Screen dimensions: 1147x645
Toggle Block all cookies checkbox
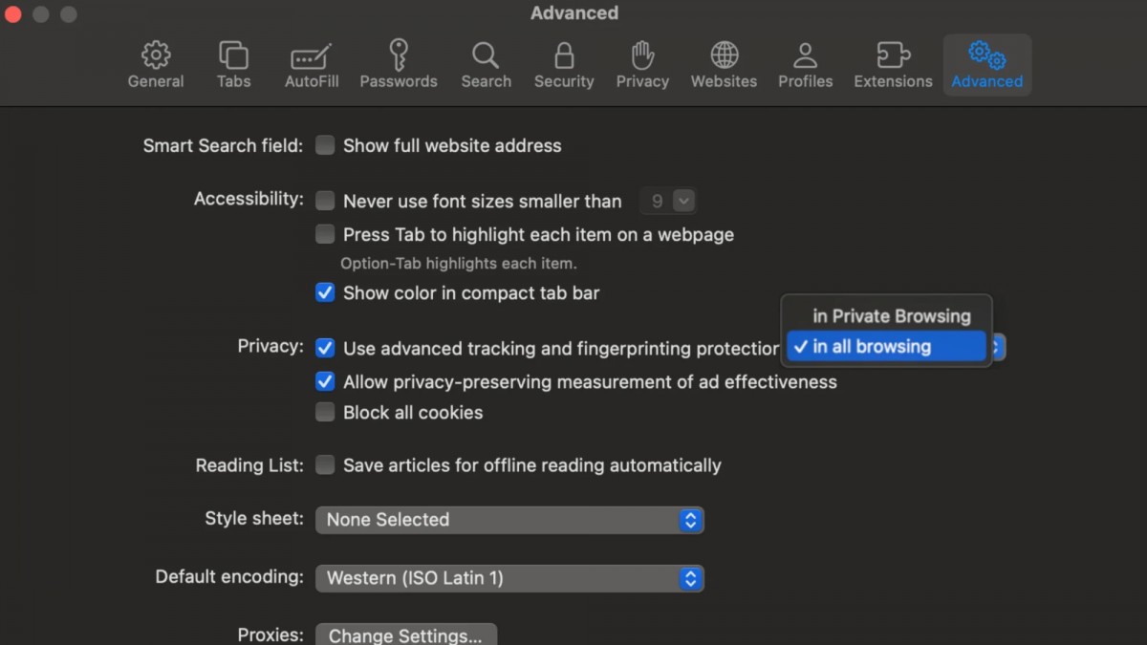coord(325,412)
